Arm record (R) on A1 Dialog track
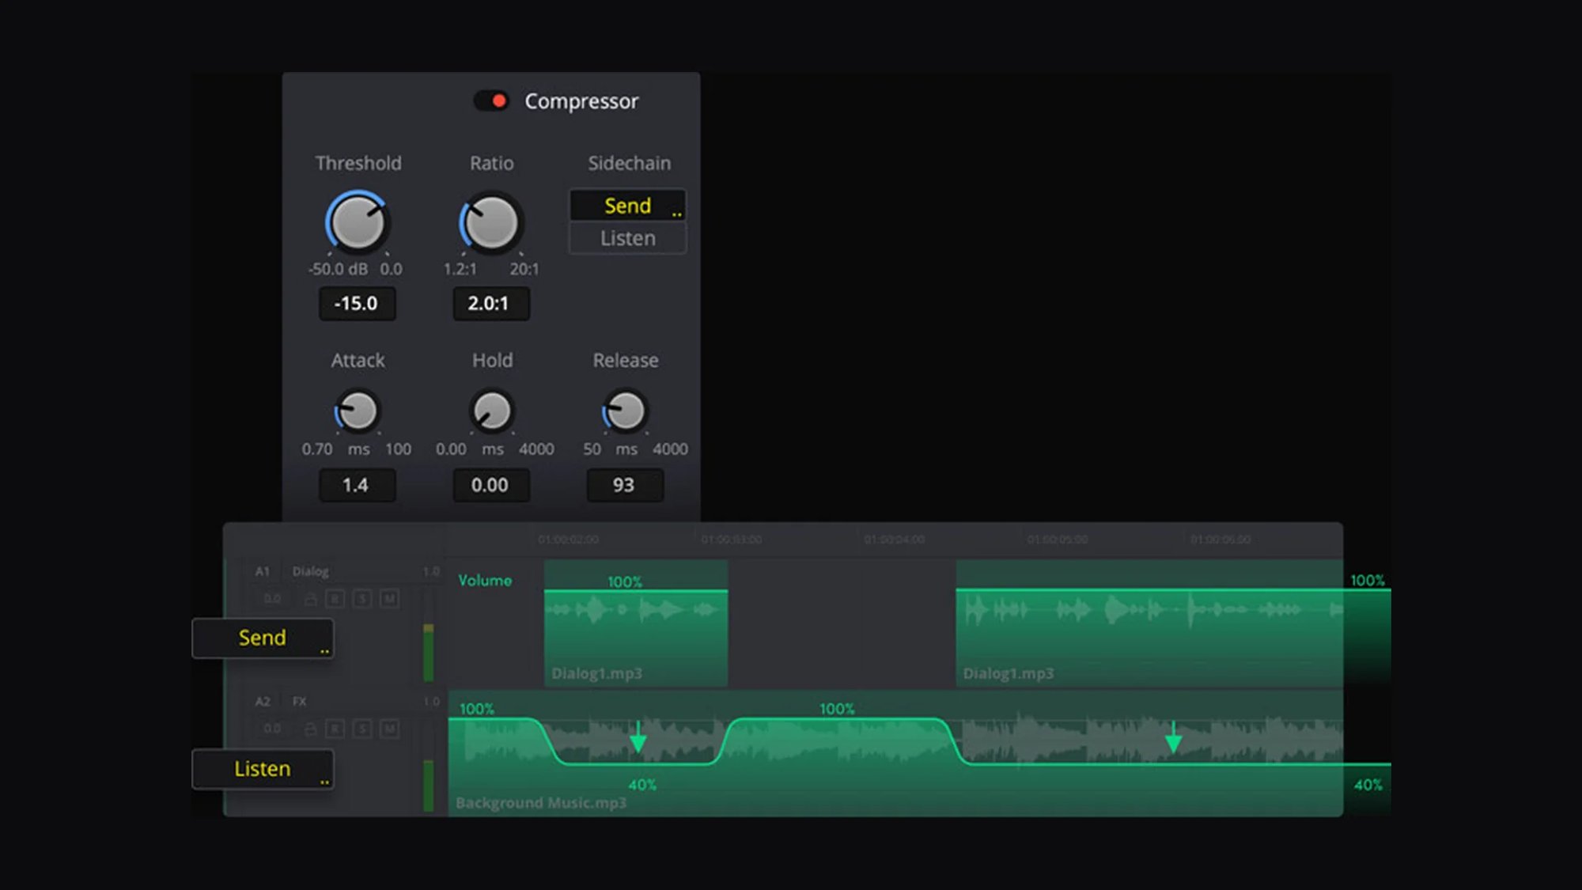1582x890 pixels. pyautogui.click(x=335, y=599)
